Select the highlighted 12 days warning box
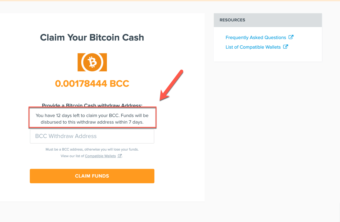Image resolution: width=340 pixels, height=222 pixels. [92, 118]
